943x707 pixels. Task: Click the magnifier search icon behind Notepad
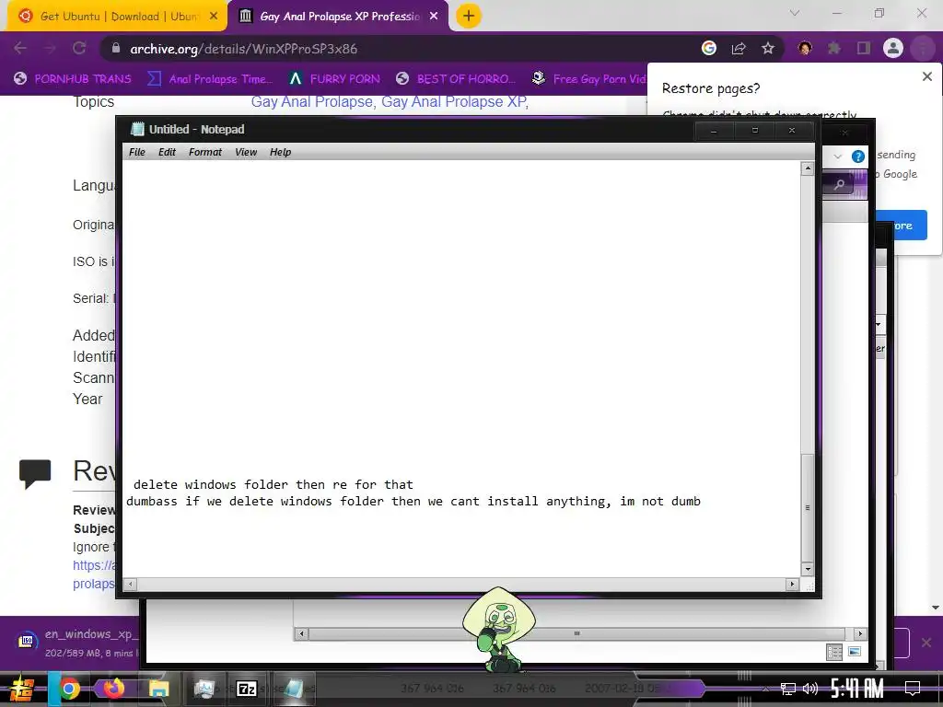(x=840, y=184)
